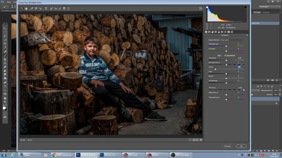Focus the highlighted Света value field
Viewport: 282px width, 158px height.
(239, 67)
